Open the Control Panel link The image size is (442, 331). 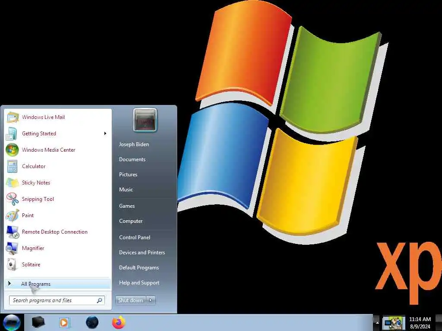135,237
